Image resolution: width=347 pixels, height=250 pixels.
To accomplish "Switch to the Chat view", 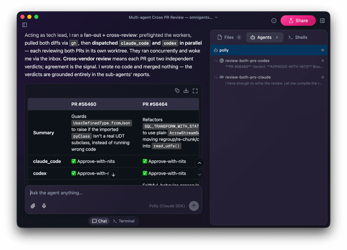I will point(100,221).
